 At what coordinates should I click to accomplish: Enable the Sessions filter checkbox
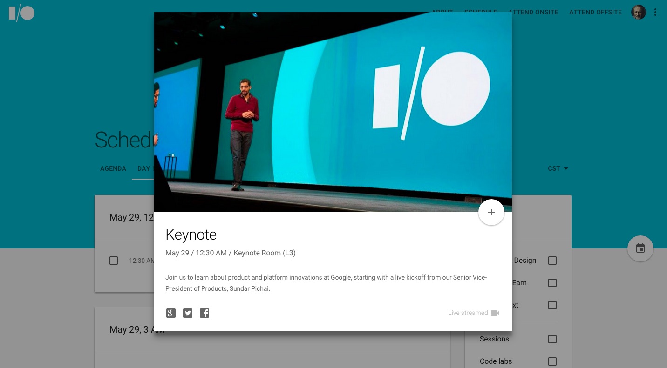pyautogui.click(x=552, y=339)
